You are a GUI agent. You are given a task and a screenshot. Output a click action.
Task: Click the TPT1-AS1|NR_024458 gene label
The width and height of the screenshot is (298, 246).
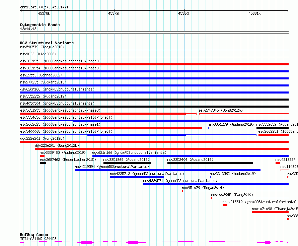(x=38, y=239)
